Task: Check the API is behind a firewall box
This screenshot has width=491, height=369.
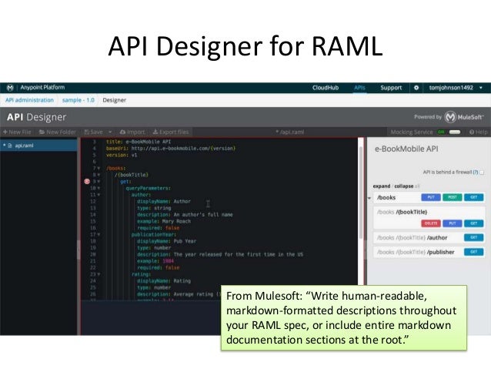Action: pyautogui.click(x=482, y=172)
